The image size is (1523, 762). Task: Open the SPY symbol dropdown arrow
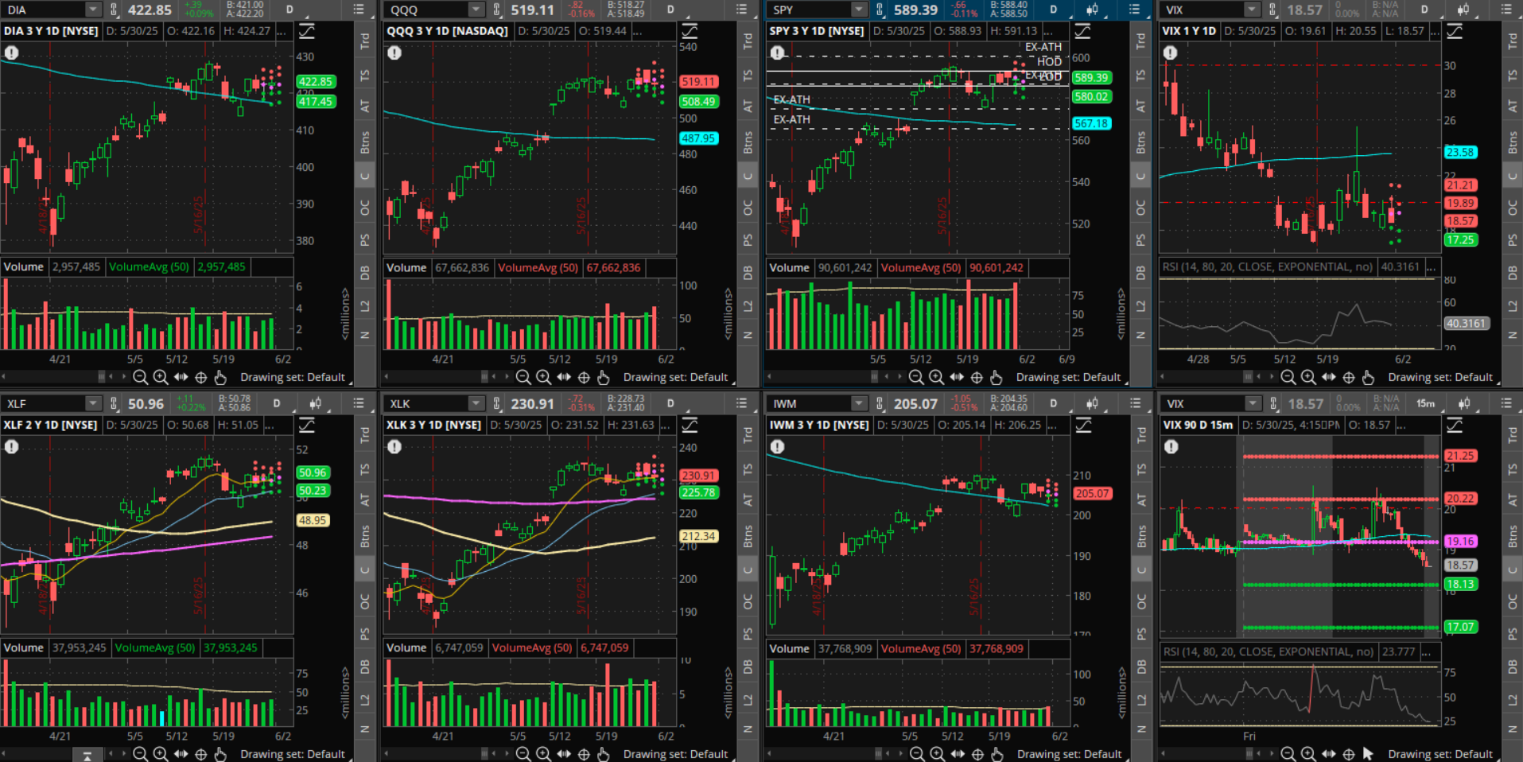859,10
